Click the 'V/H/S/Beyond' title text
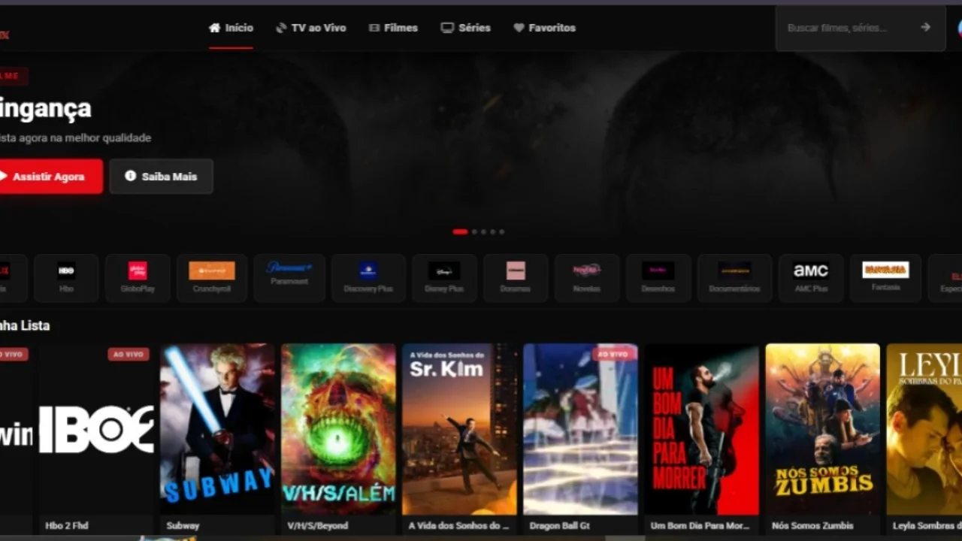Screen dimensions: 962x541 317,526
